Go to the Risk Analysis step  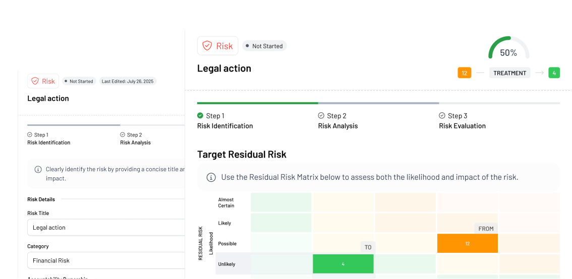337,126
